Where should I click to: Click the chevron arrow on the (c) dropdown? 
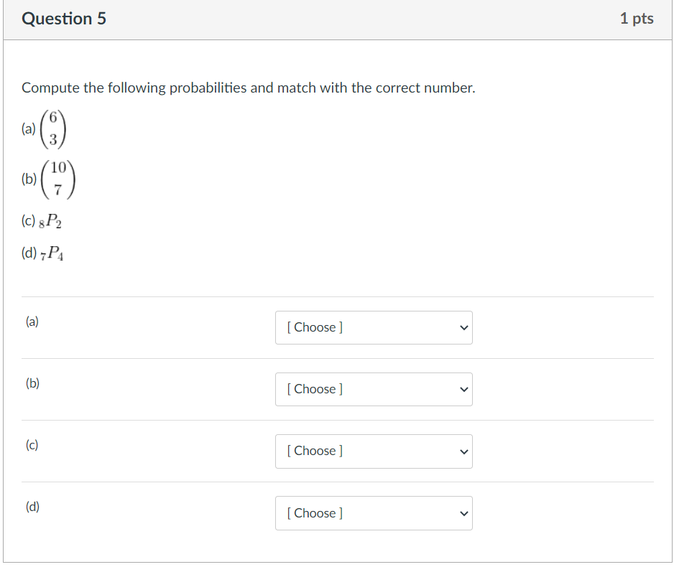tap(463, 451)
